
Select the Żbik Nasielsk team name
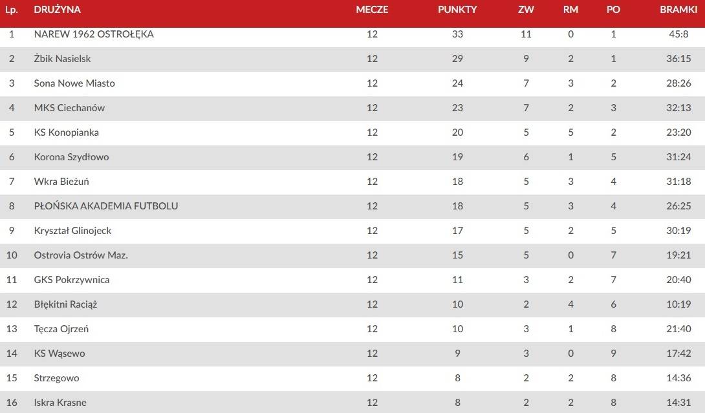tap(62, 58)
